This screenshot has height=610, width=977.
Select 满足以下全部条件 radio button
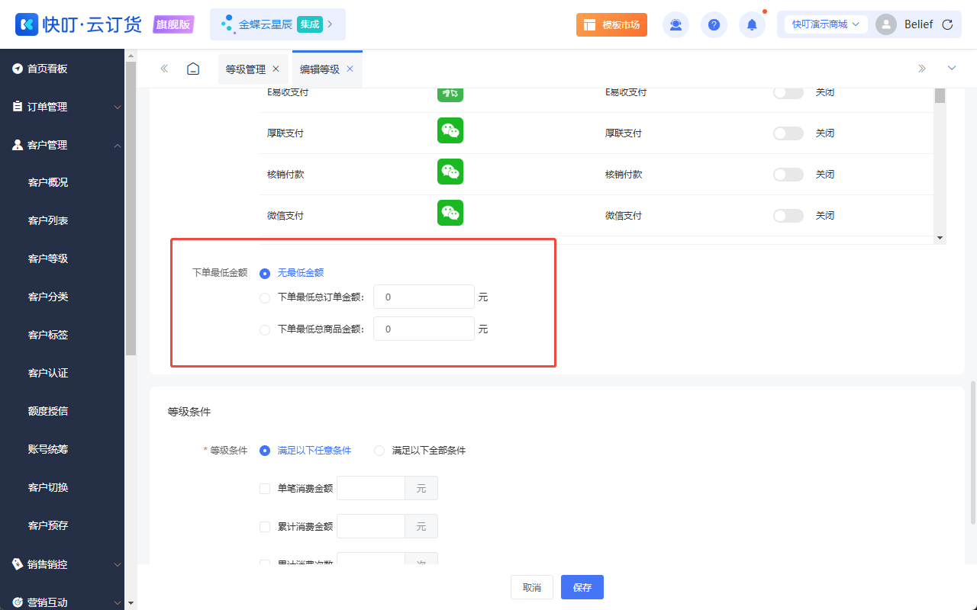379,451
